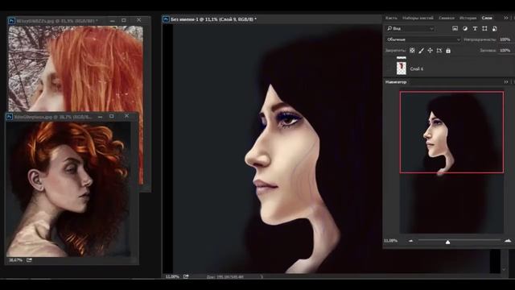
Task: Toggle the pixel layer filter icon
Action: (455, 29)
